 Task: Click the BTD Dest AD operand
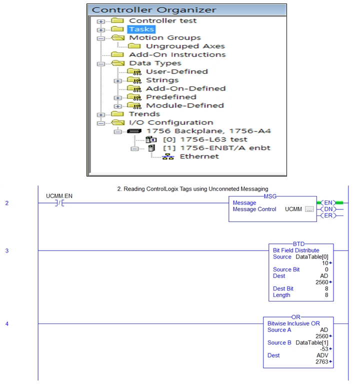[324, 276]
